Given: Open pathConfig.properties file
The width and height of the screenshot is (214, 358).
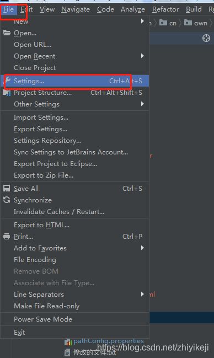Looking at the screenshot, I should tap(109, 341).
